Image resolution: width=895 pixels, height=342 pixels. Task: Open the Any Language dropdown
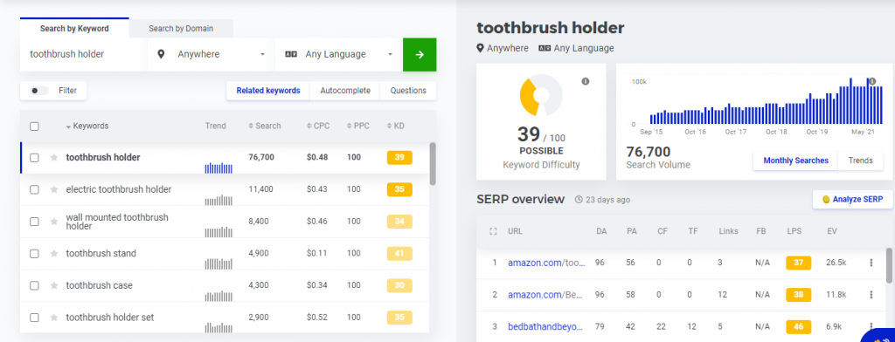pos(339,55)
